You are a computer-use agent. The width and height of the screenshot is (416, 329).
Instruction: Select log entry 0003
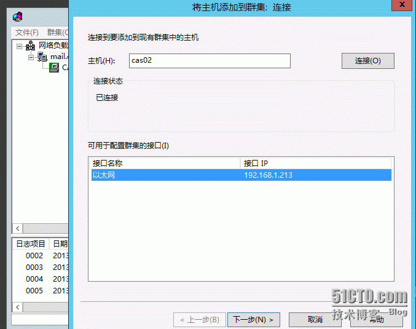pyautogui.click(x=34, y=267)
